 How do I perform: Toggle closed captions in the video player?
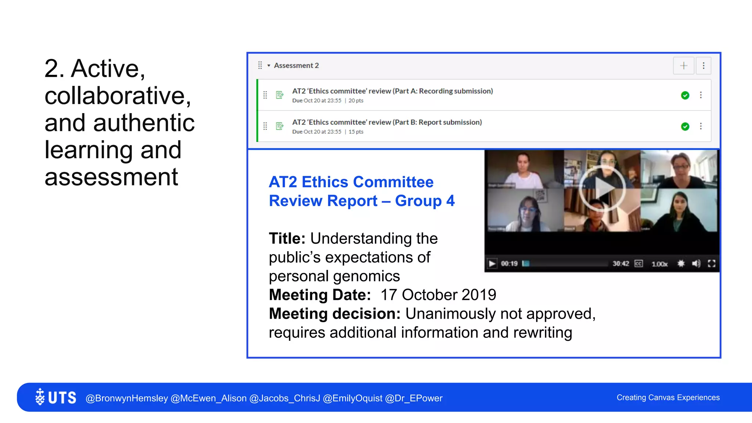[639, 264]
